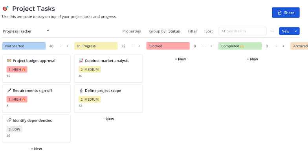
Task: Open Not Started column options menu
Action: coord(60,46)
